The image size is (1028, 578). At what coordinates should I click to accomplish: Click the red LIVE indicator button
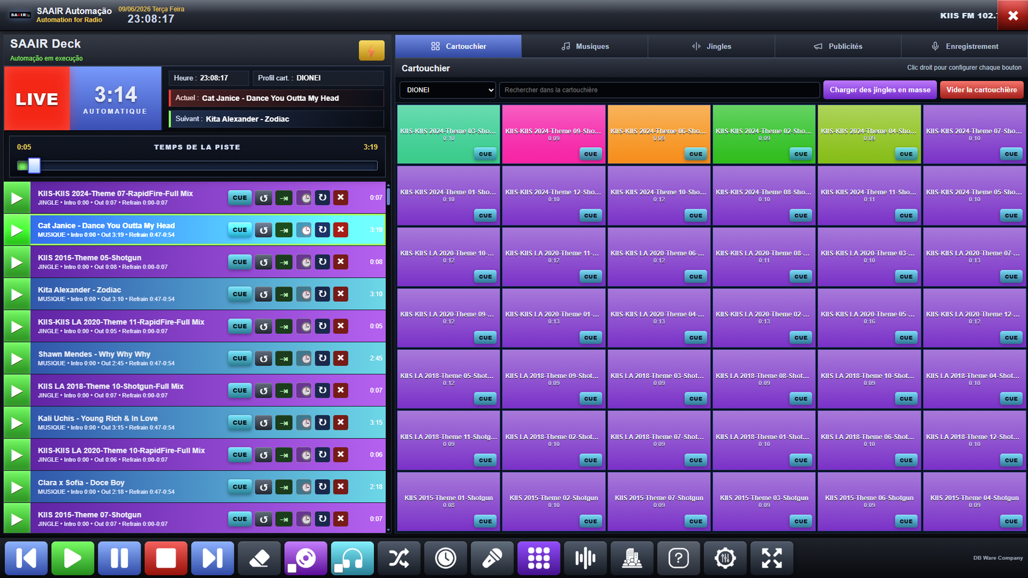pyautogui.click(x=37, y=99)
